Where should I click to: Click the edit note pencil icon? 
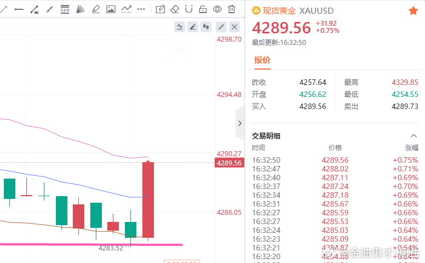click(160, 9)
